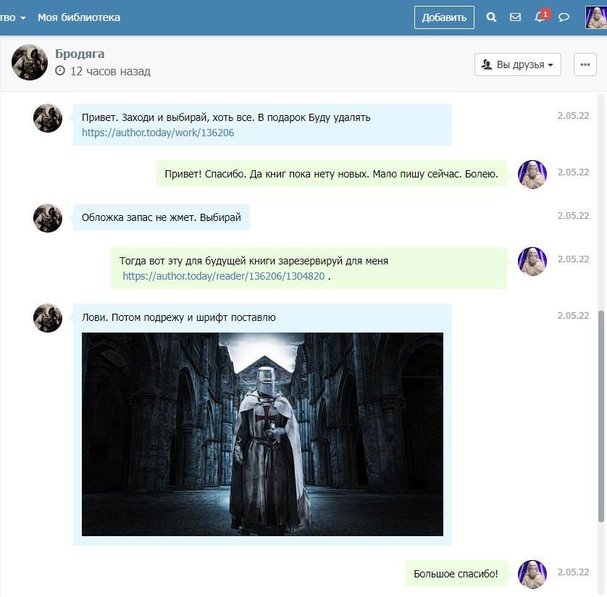Open the mail messages envelope icon
Viewport: 607px width, 597px height.
pos(515,17)
